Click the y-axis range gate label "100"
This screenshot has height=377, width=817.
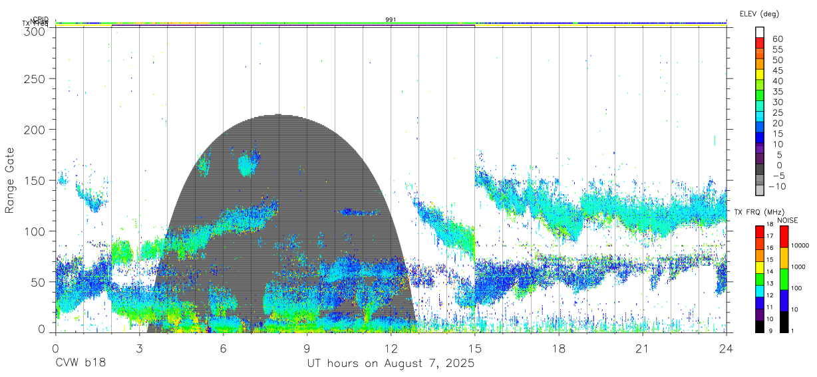tap(35, 231)
